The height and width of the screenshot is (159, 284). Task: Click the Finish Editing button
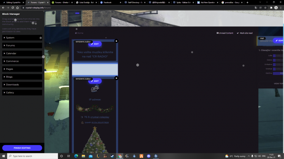click(22, 148)
